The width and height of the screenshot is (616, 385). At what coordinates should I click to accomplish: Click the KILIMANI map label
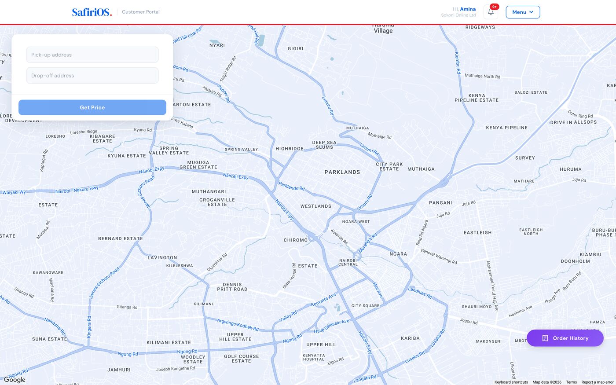tap(203, 304)
